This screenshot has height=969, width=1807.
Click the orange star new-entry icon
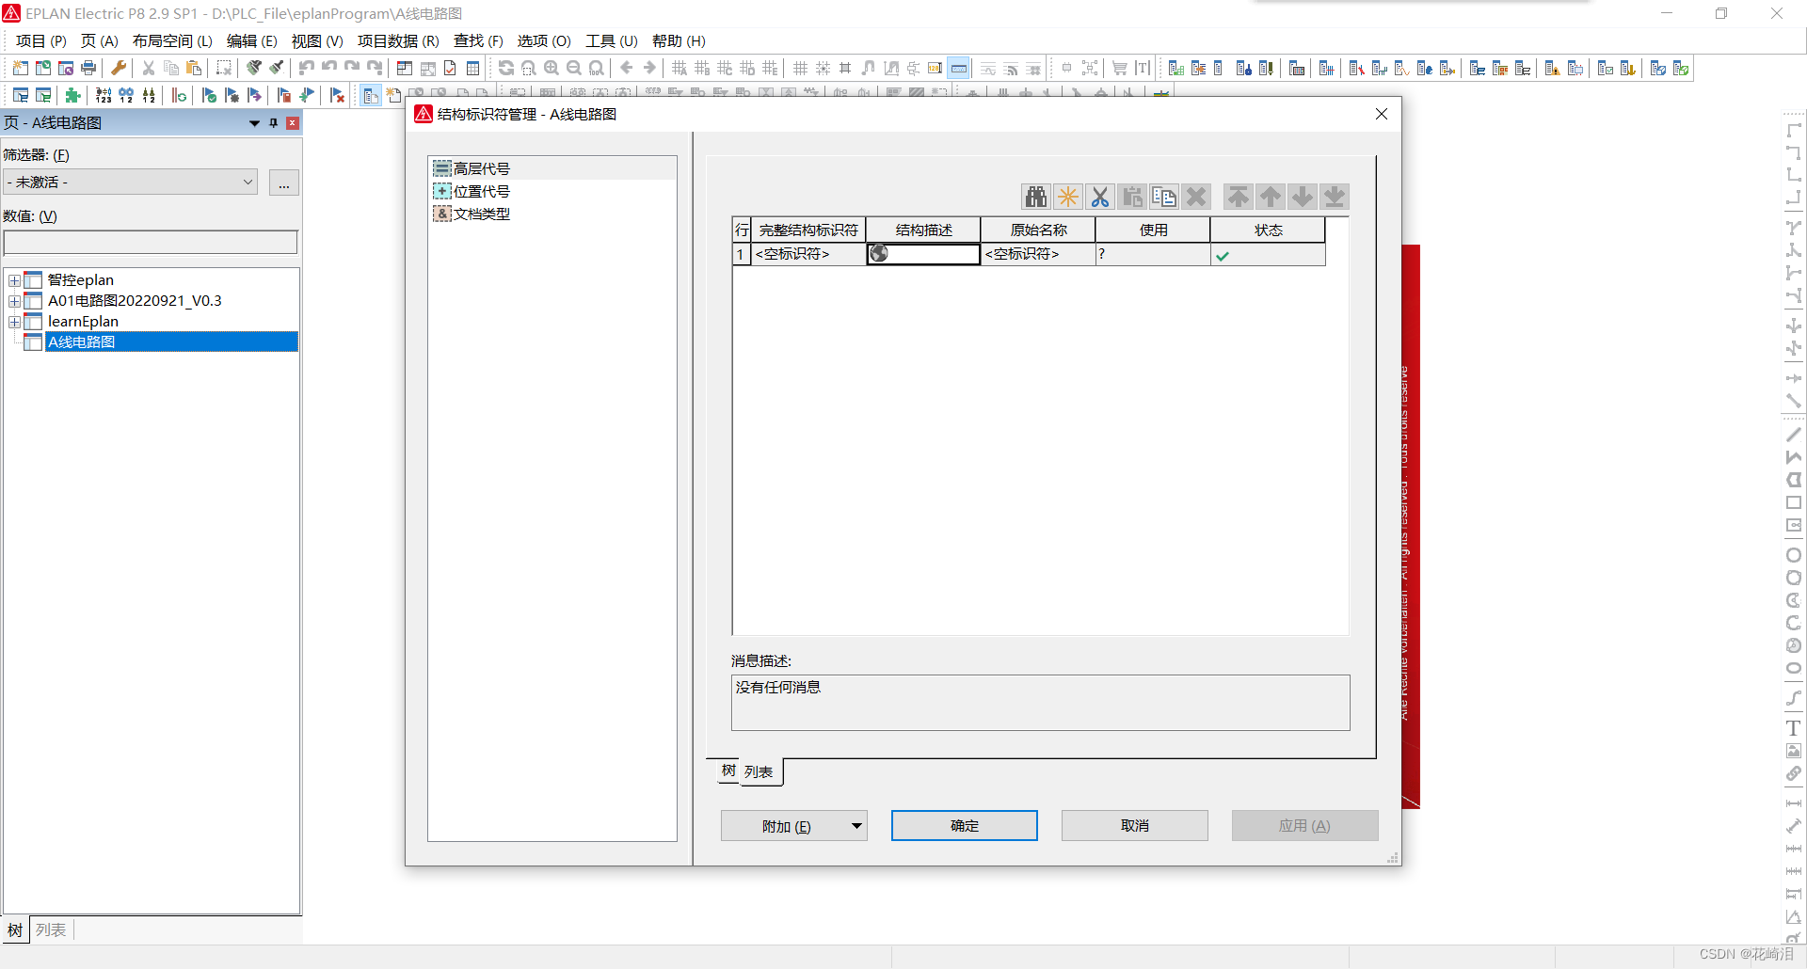coord(1068,197)
